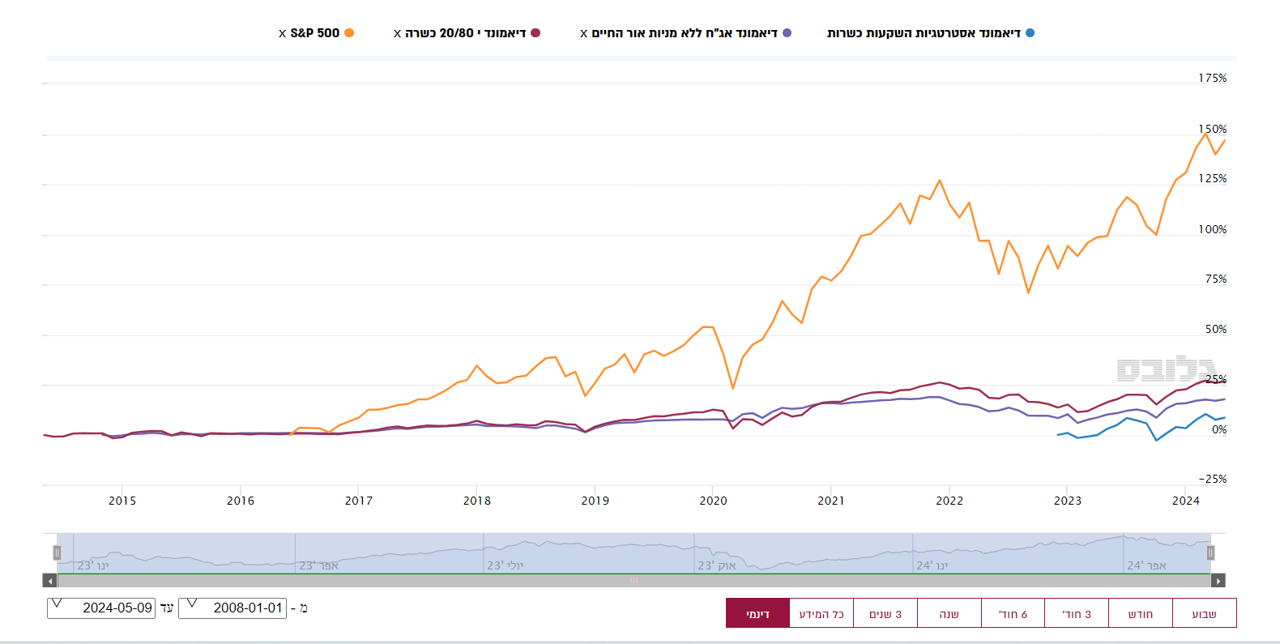Choose the שנה time range button

click(x=949, y=613)
